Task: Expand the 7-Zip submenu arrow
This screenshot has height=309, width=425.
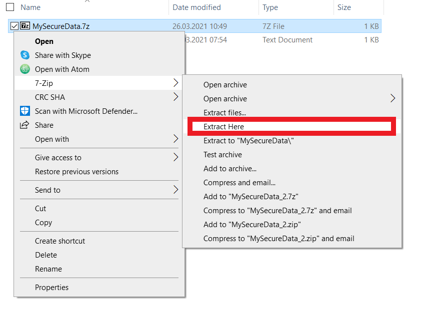Action: 175,83
